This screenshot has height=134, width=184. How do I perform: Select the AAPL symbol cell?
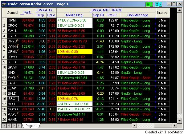pyautogui.click(x=13, y=114)
